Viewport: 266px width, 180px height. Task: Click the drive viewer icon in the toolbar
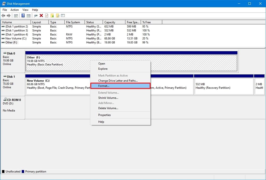tap(35, 15)
